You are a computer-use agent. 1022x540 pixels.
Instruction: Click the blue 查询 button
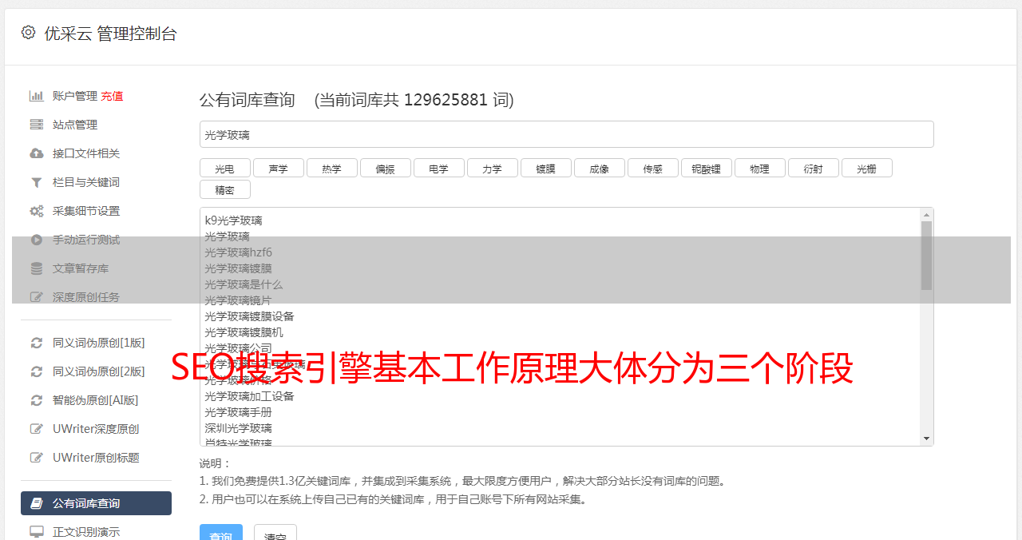pyautogui.click(x=220, y=534)
